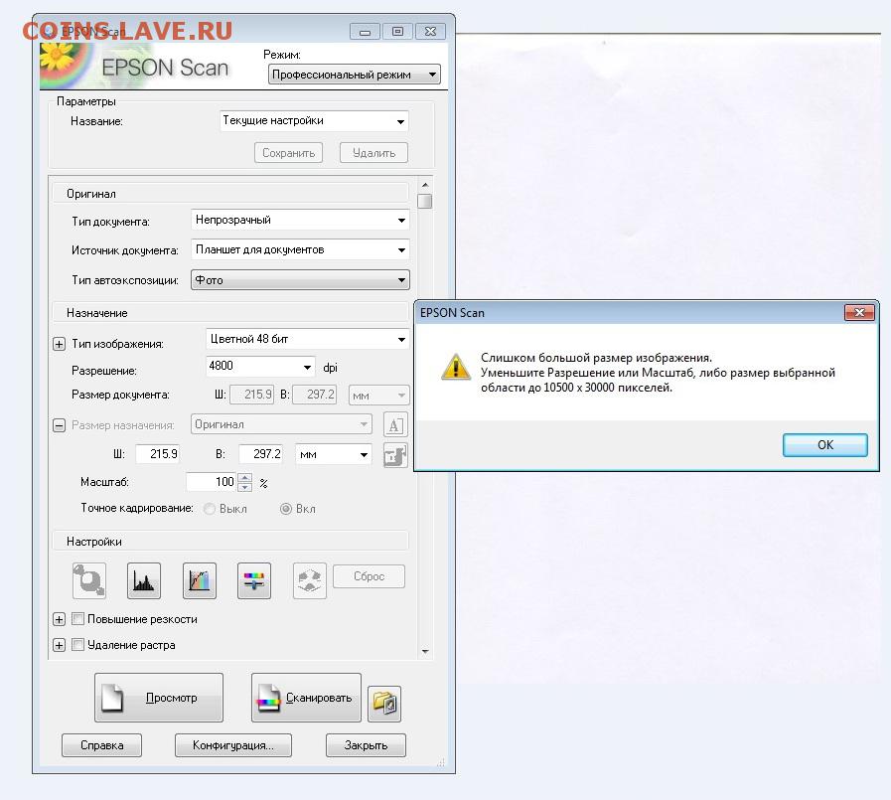Image resolution: width=891 pixels, height=800 pixels.
Task: Open the Название settings dropdown
Action: click(314, 121)
